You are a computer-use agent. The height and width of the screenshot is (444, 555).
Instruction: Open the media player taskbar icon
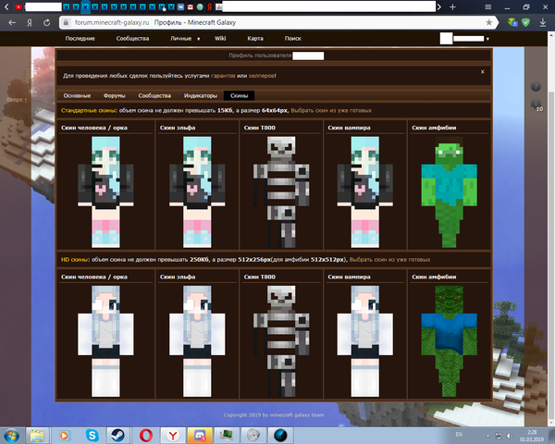pyautogui.click(x=65, y=435)
